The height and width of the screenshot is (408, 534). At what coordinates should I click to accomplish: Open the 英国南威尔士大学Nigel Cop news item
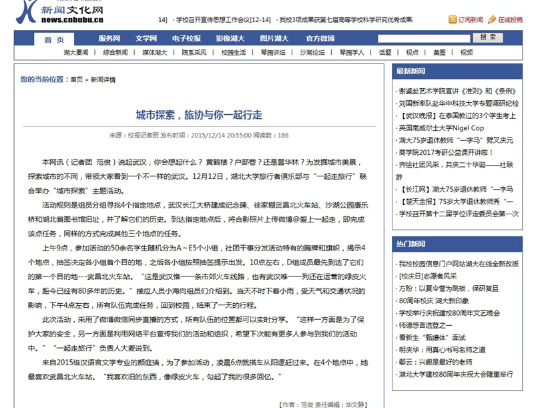(441, 128)
